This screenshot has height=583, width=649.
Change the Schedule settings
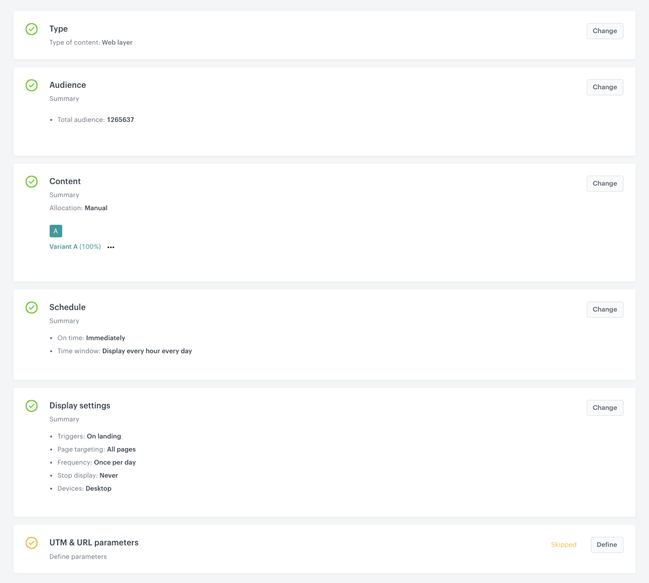[605, 309]
